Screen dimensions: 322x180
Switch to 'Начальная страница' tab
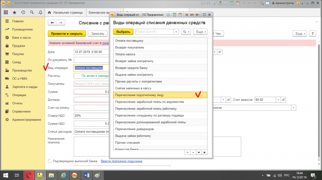(65, 13)
